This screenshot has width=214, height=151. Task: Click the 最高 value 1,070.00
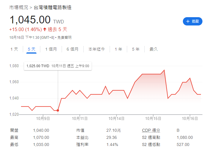(x=41, y=137)
